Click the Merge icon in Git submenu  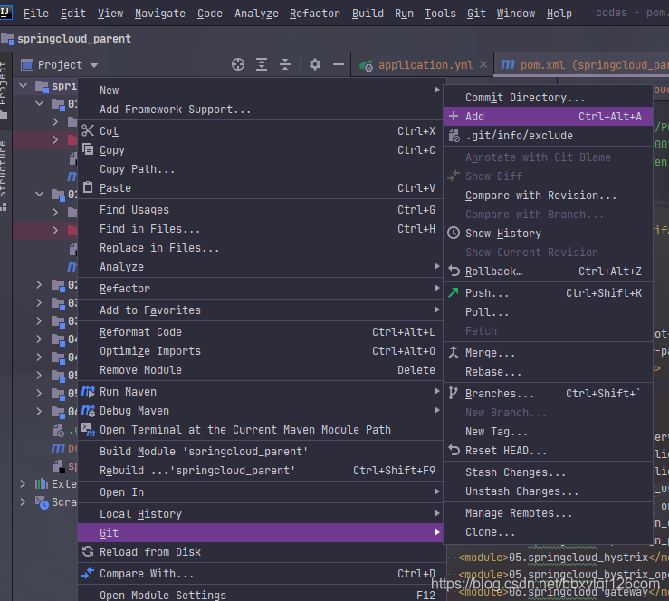coord(454,352)
